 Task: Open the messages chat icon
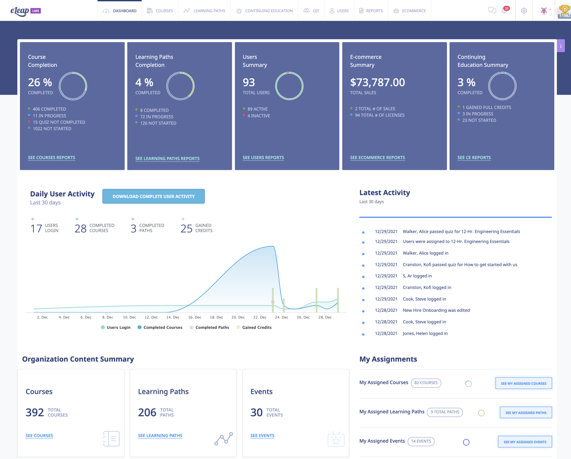click(492, 11)
